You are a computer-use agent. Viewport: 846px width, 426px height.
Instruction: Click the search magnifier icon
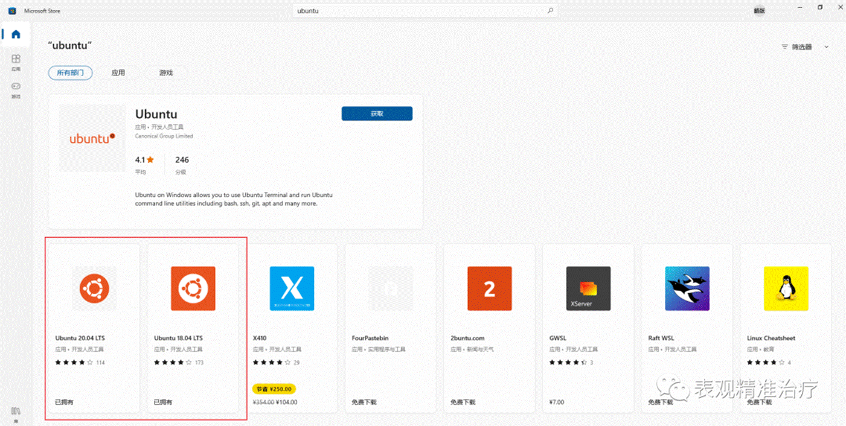tap(550, 11)
